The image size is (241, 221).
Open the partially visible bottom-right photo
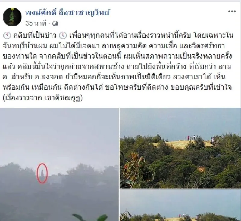(x=180, y=205)
